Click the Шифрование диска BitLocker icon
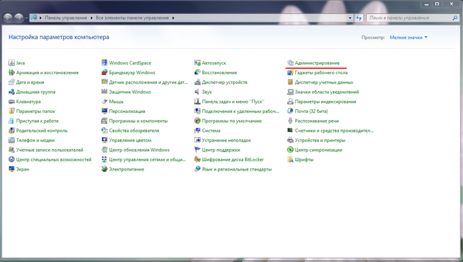Image resolution: width=463 pixels, height=262 pixels. 197,159
